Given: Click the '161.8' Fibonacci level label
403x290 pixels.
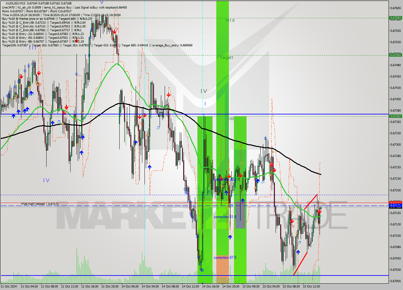Looking at the screenshot, I should 230,20.
